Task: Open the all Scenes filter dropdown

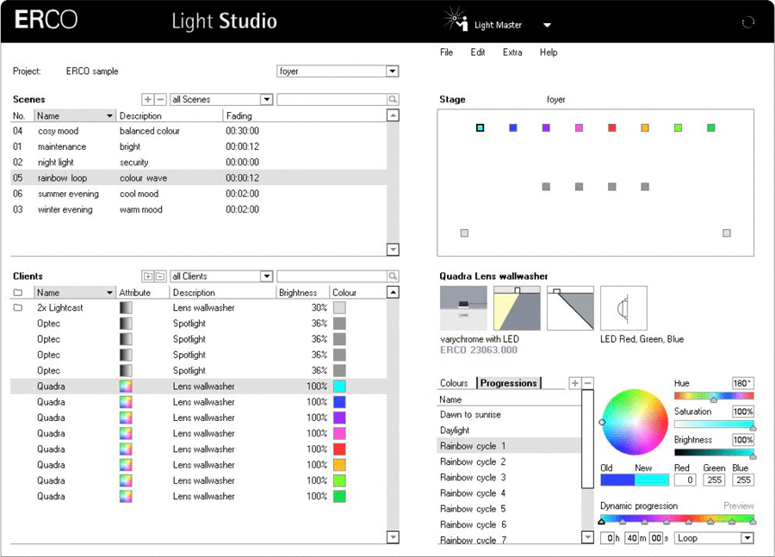Action: tap(266, 99)
